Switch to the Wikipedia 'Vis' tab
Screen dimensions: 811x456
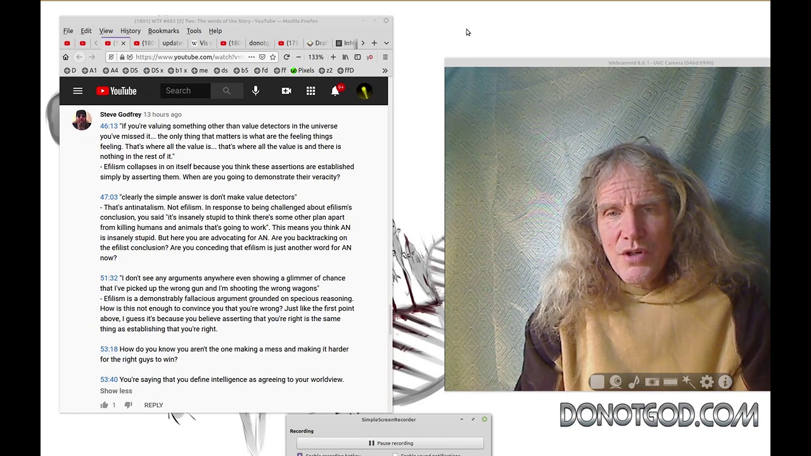click(201, 43)
